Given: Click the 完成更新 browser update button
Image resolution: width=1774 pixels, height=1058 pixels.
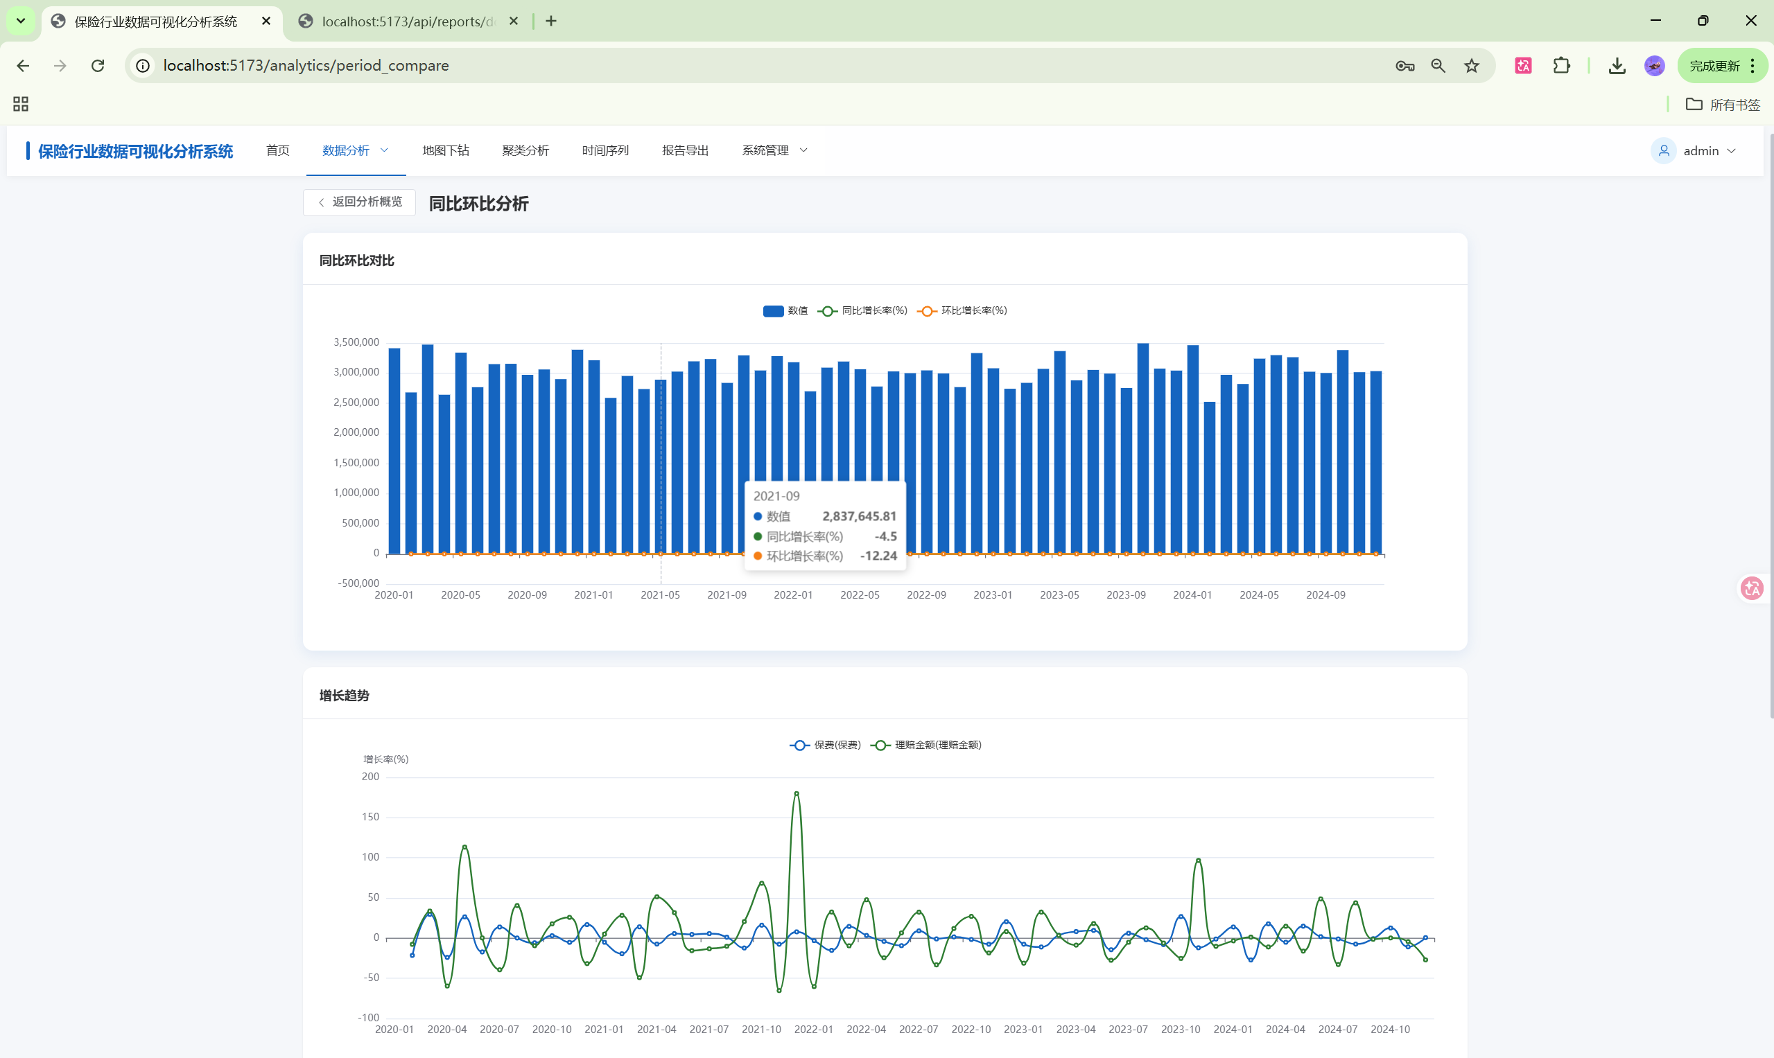Looking at the screenshot, I should [1714, 66].
